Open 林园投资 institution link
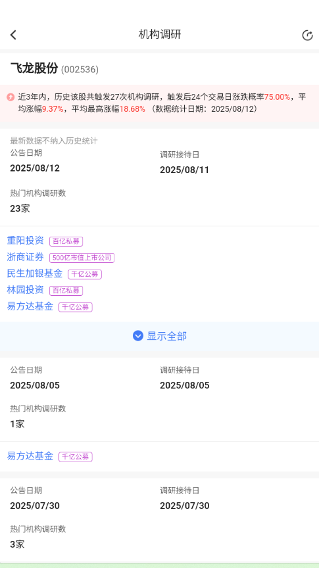The width and height of the screenshot is (319, 568). point(26,289)
